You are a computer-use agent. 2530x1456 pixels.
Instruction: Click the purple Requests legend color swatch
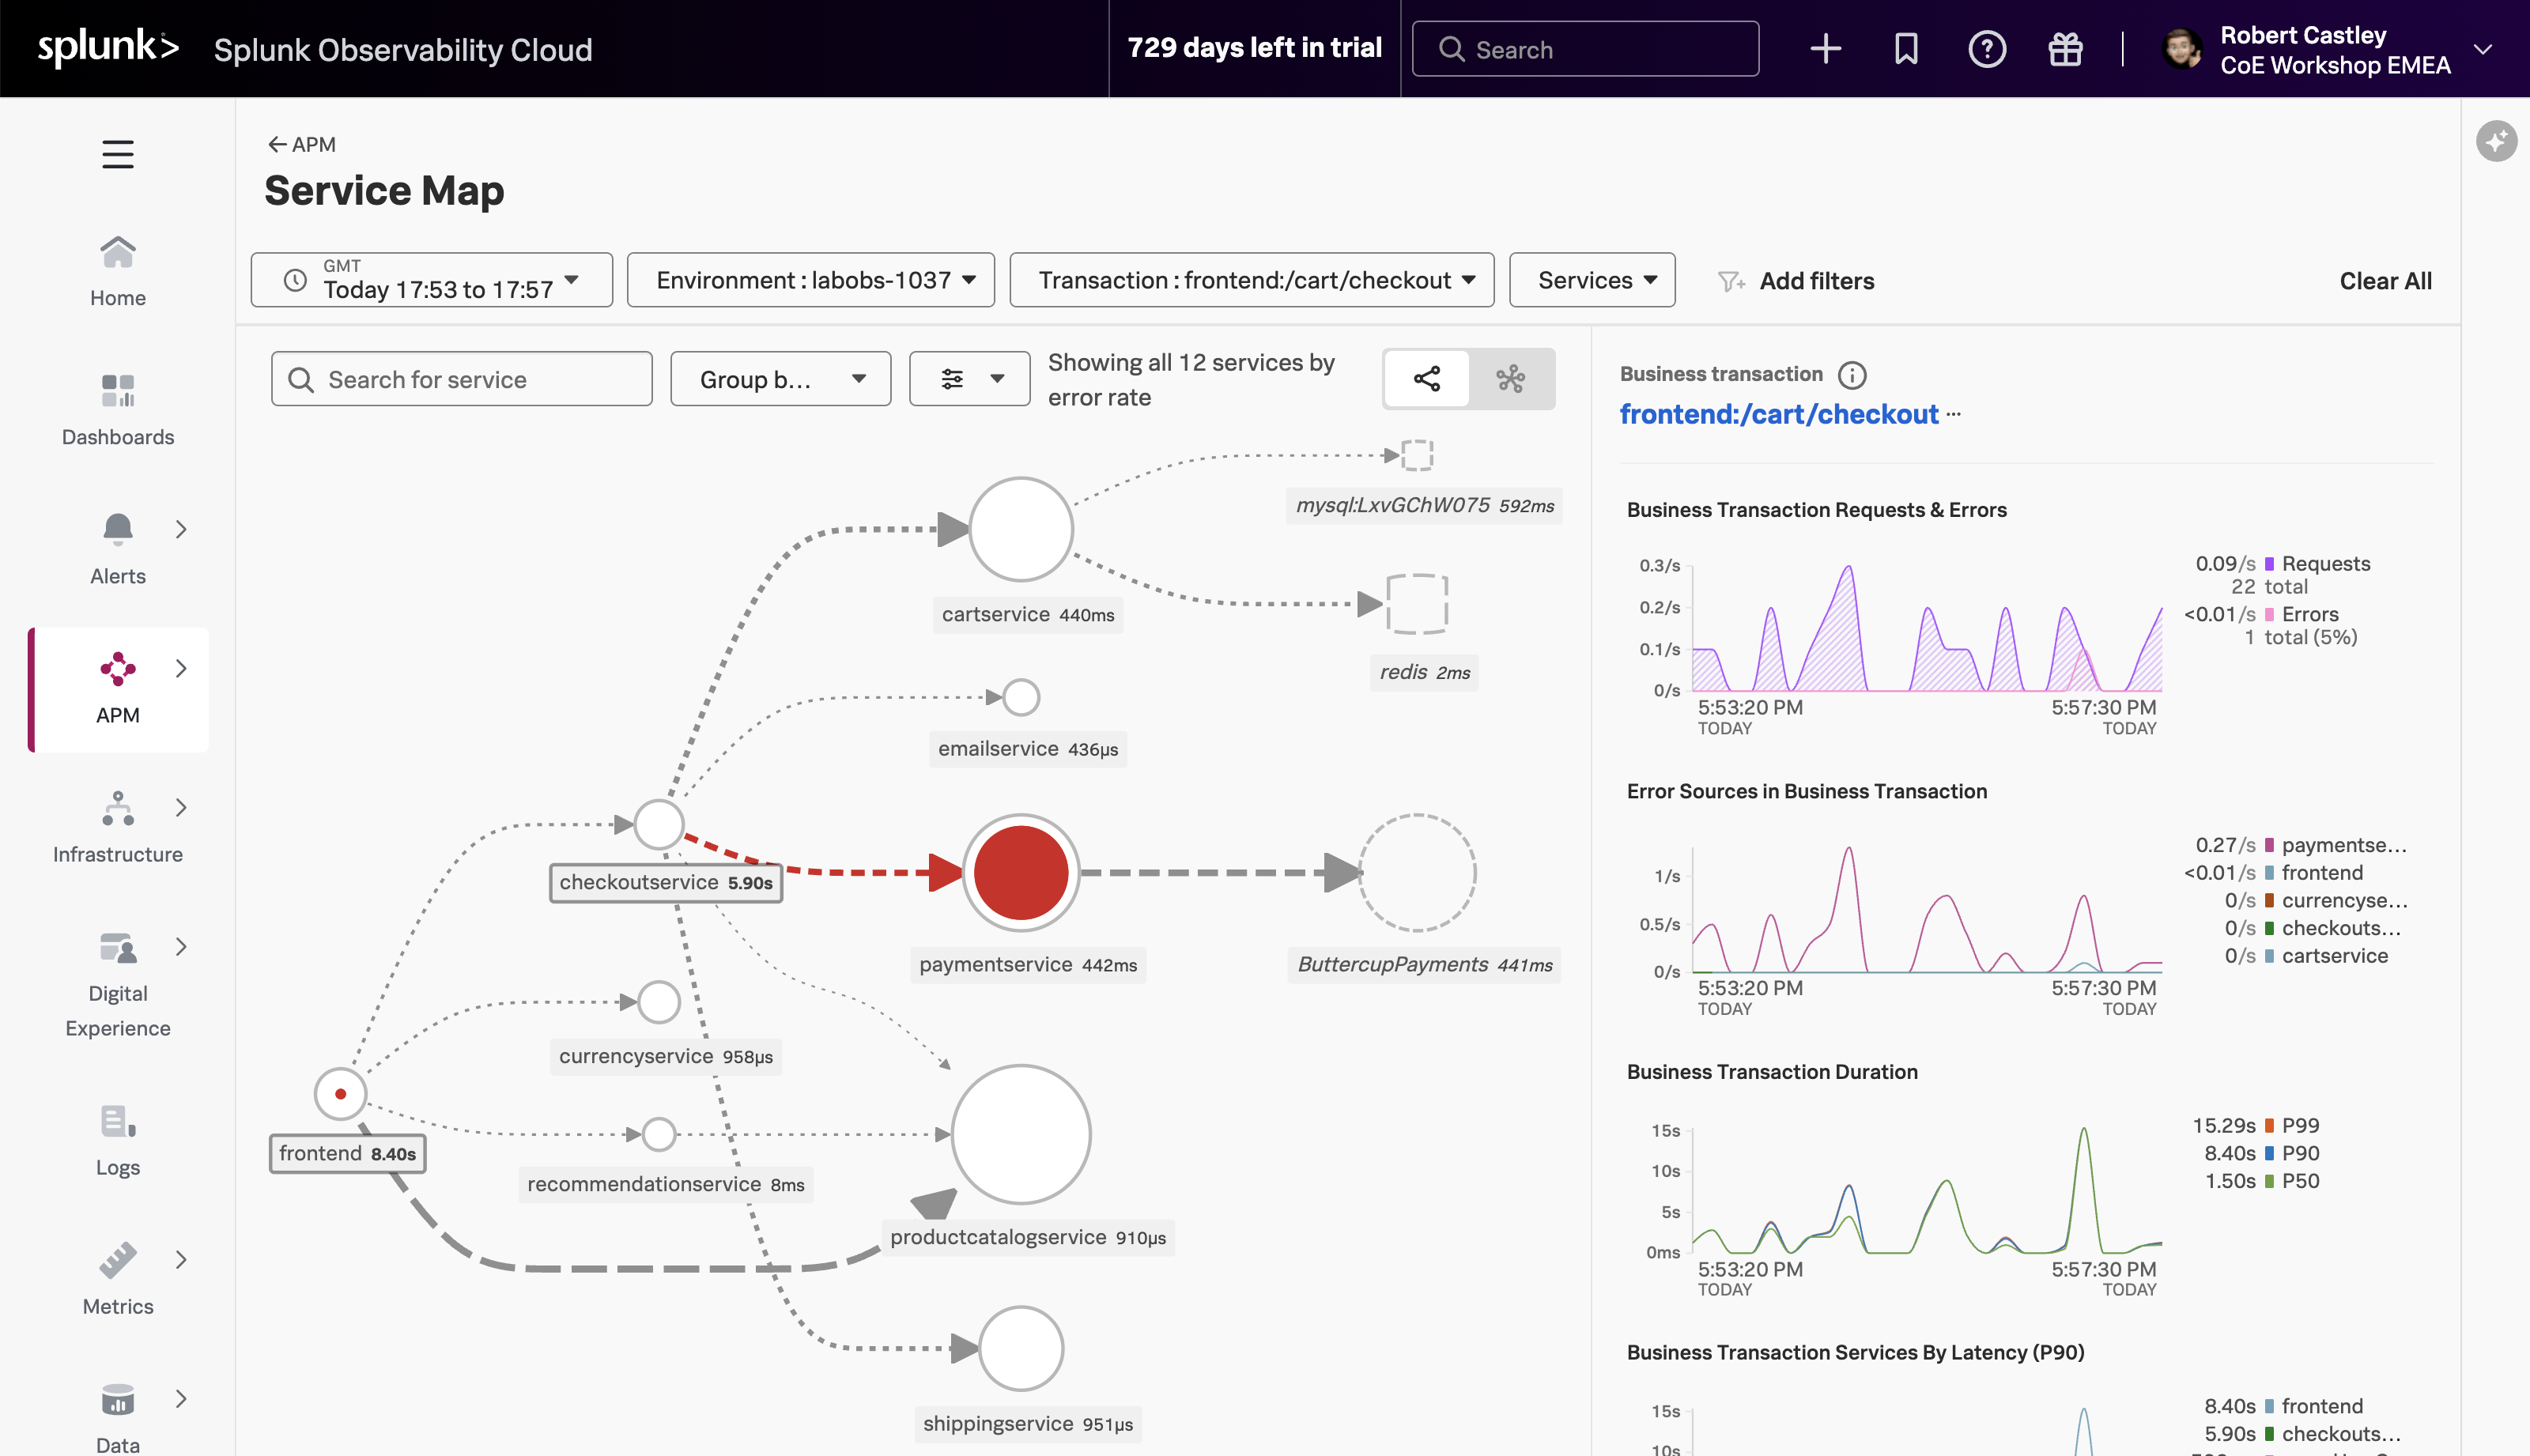point(2269,564)
